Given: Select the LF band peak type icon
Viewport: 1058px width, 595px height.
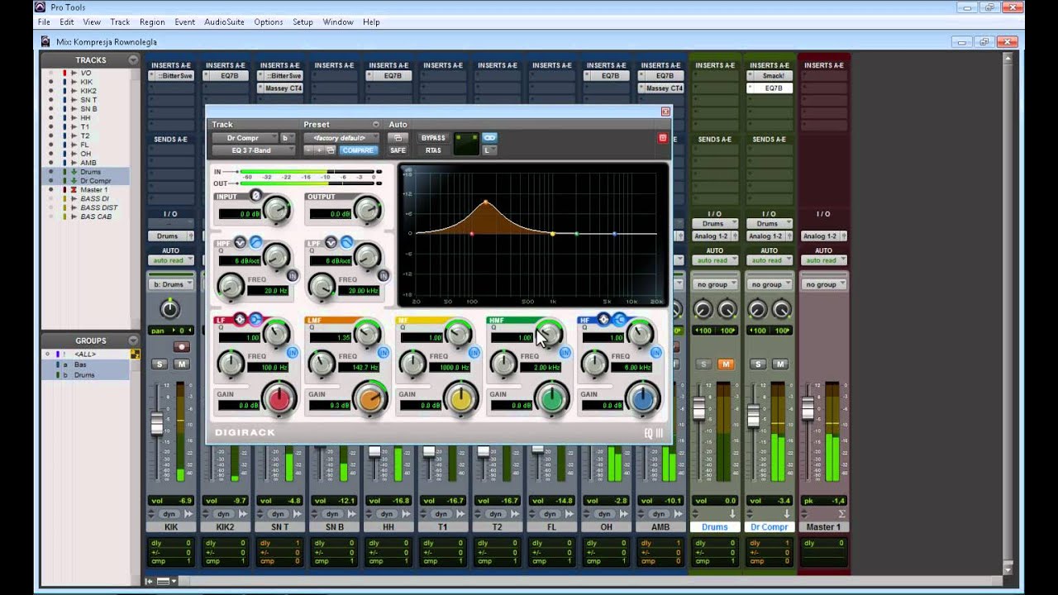Looking at the screenshot, I should [x=241, y=319].
